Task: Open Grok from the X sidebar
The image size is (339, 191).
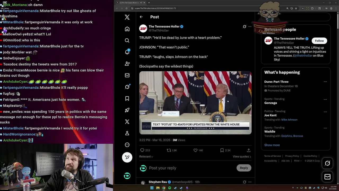Action: [x=127, y=87]
